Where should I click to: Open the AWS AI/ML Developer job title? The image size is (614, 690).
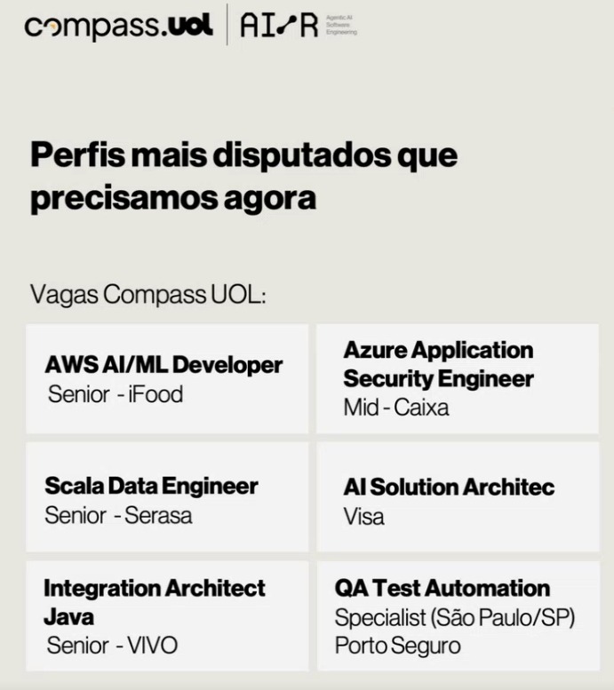[163, 364]
